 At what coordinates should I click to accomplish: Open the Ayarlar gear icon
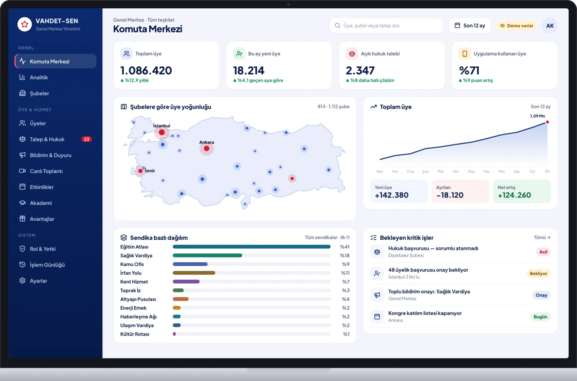pyautogui.click(x=22, y=280)
